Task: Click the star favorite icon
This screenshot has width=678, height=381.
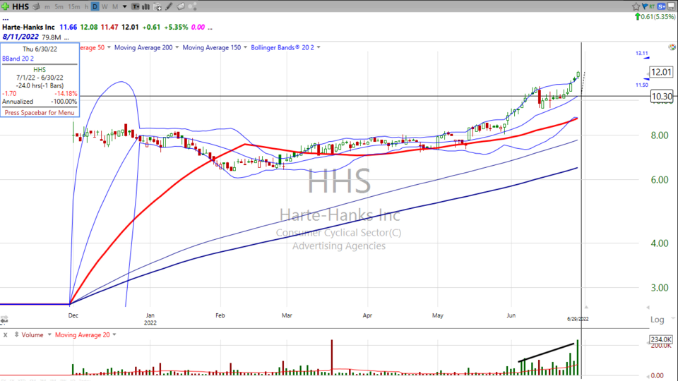Action: point(636,6)
